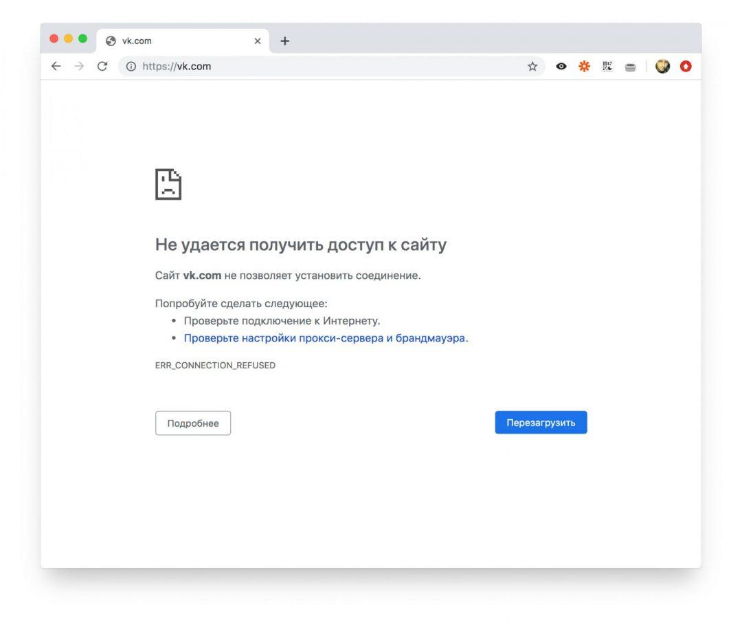Open a new tab with the plus button

pos(284,41)
